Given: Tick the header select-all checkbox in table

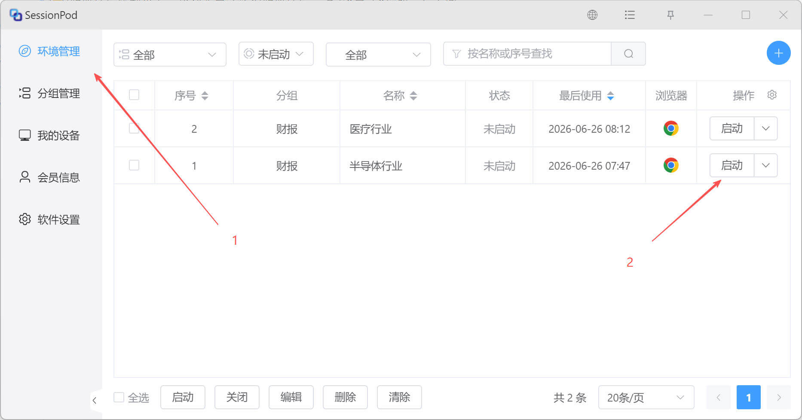Looking at the screenshot, I should click(134, 95).
